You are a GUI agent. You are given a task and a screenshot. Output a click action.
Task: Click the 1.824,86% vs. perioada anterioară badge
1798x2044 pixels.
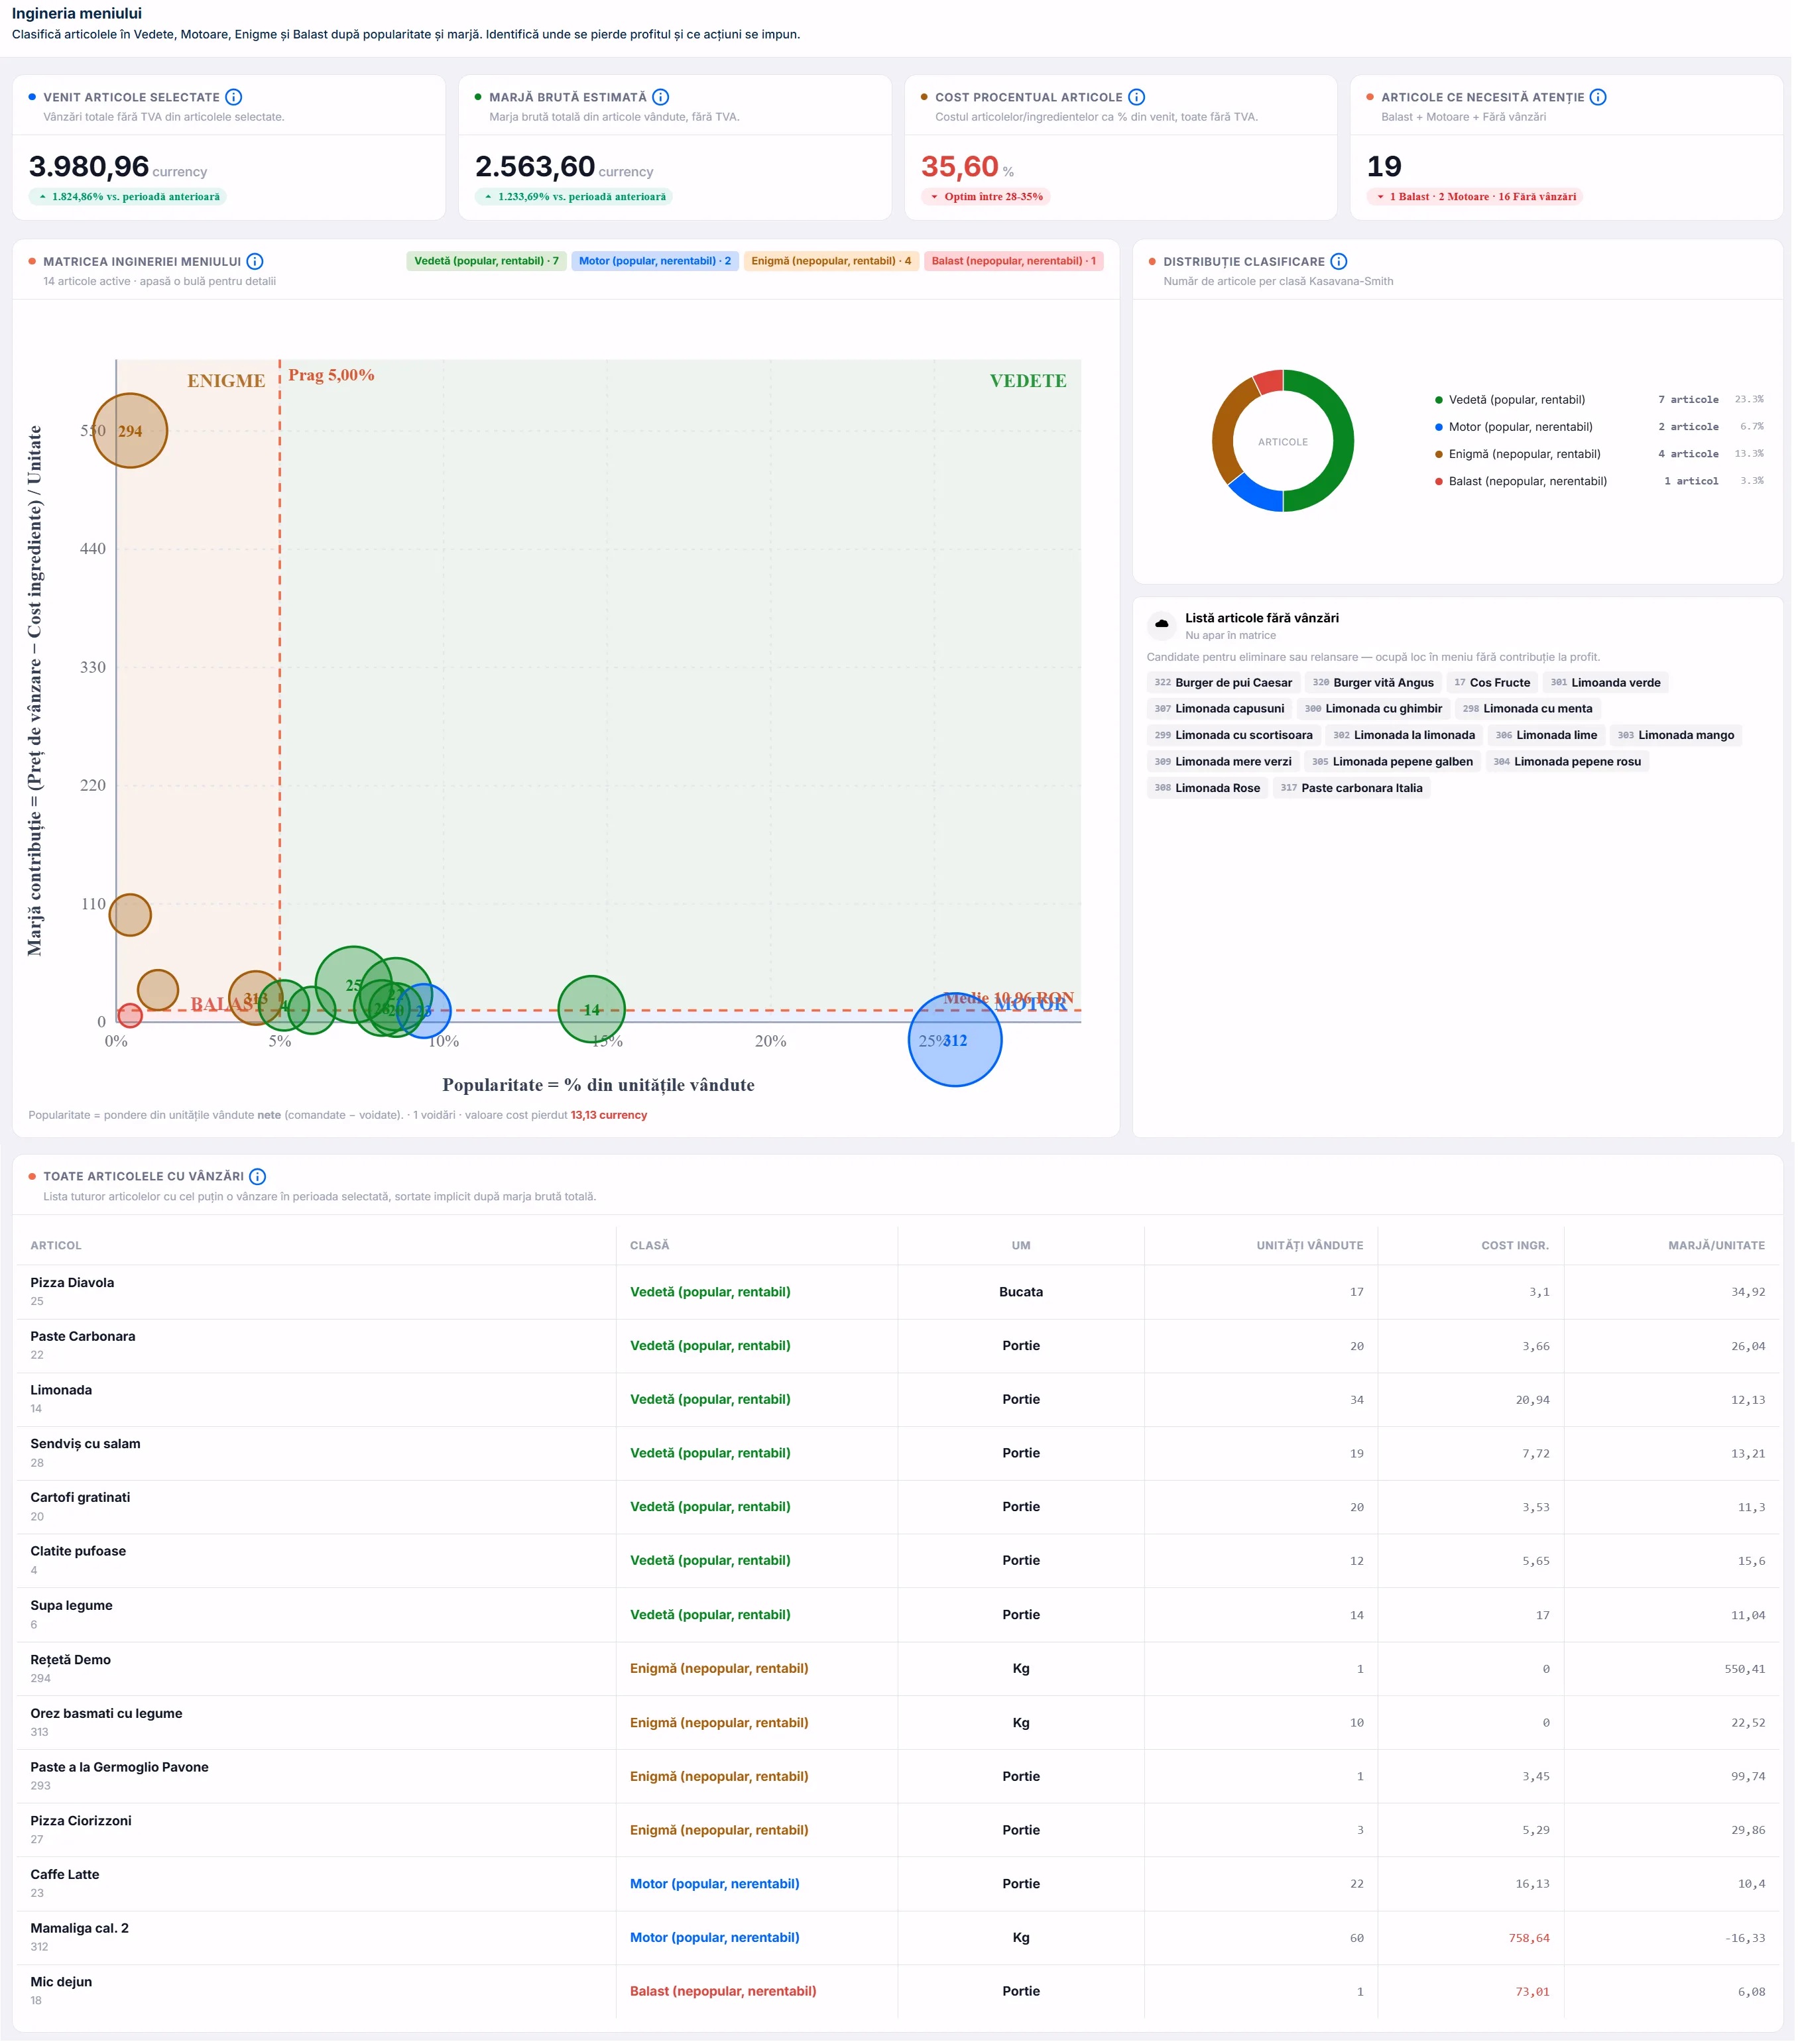pyautogui.click(x=128, y=197)
